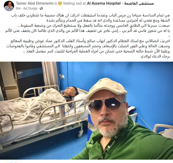The width and height of the screenshot is (173, 163).
Task: Click the closing line برجاء الدعاء لوالدي
Action: click(155, 56)
